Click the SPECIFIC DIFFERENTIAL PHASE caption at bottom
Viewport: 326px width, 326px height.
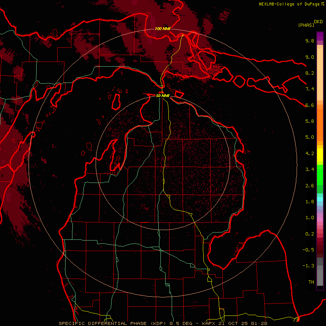pos(163,323)
